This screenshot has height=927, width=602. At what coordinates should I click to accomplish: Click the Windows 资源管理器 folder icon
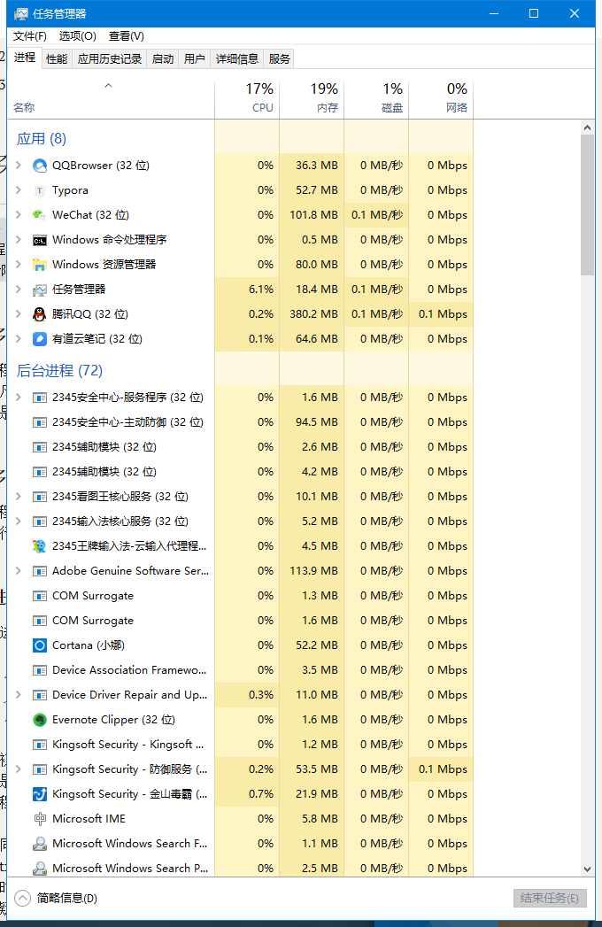(x=40, y=265)
